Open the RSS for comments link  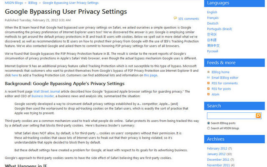click(x=224, y=83)
